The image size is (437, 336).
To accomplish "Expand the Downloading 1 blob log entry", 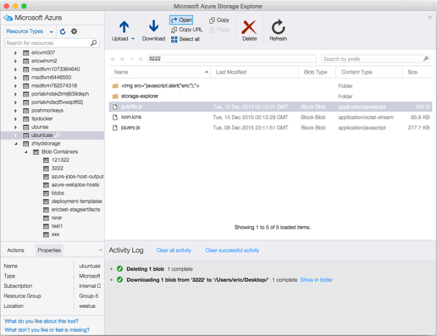I will (x=111, y=279).
